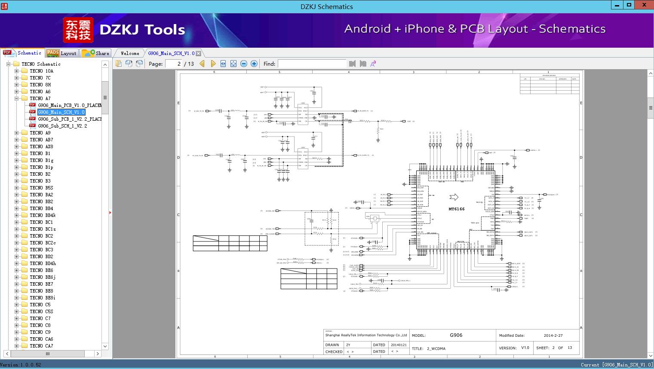Collapse the TECNO A7 folder
This screenshot has width=654, height=369.
coord(16,98)
